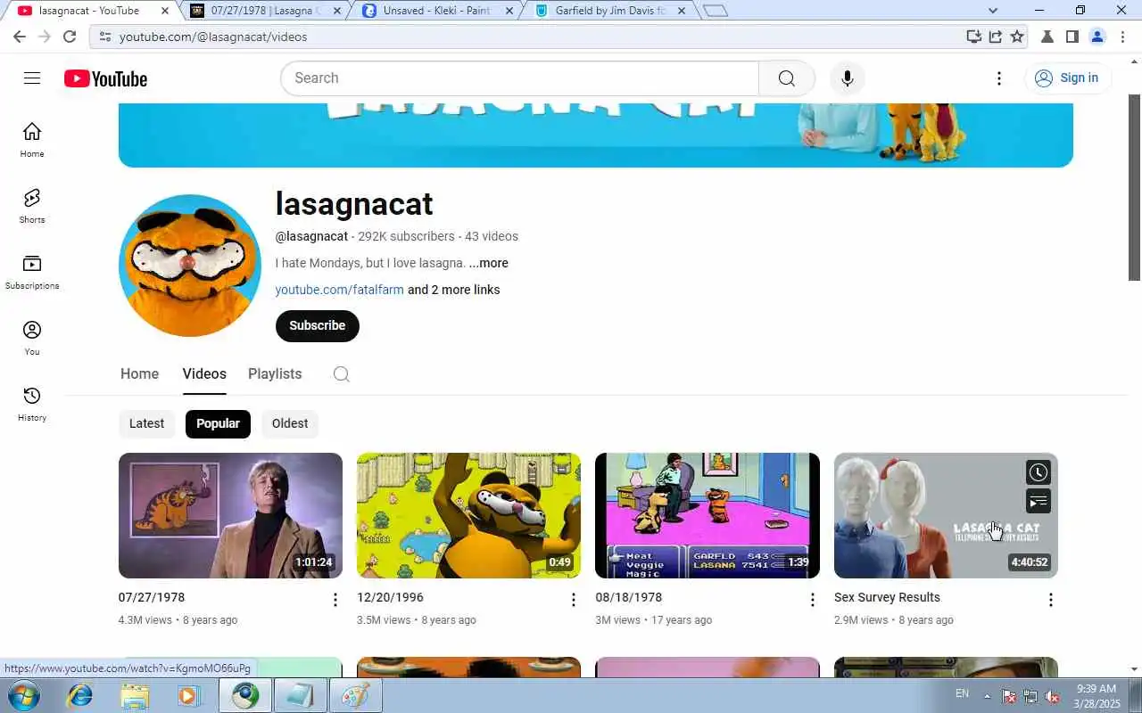Sort videos by Oldest
The width and height of the screenshot is (1142, 713).
point(290,423)
